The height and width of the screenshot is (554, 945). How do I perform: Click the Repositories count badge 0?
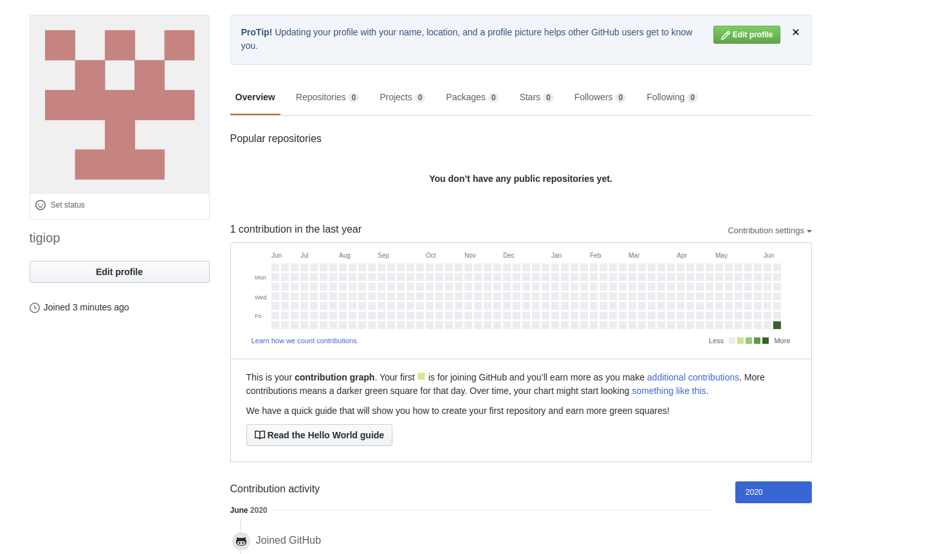(x=353, y=98)
